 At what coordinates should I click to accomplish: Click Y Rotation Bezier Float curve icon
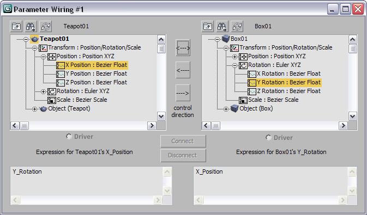tap(252, 83)
